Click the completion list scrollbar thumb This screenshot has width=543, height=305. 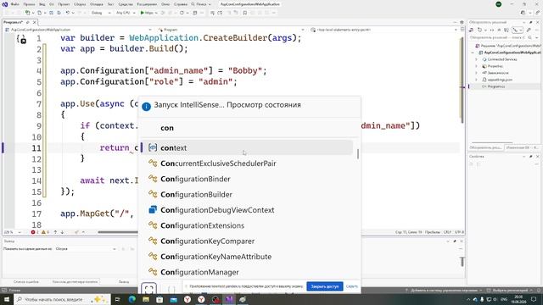(x=358, y=154)
